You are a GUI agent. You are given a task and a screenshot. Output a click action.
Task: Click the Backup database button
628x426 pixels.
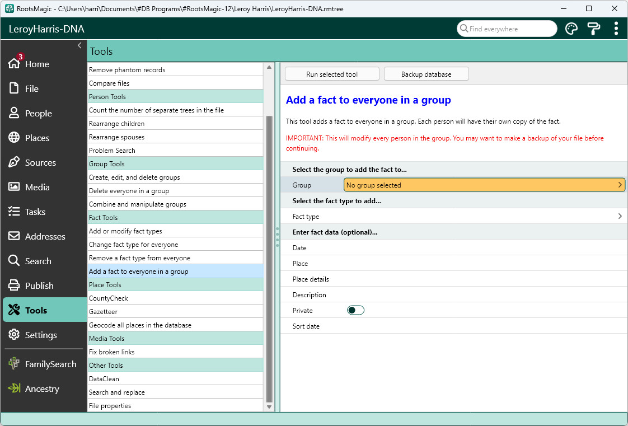[426, 74]
